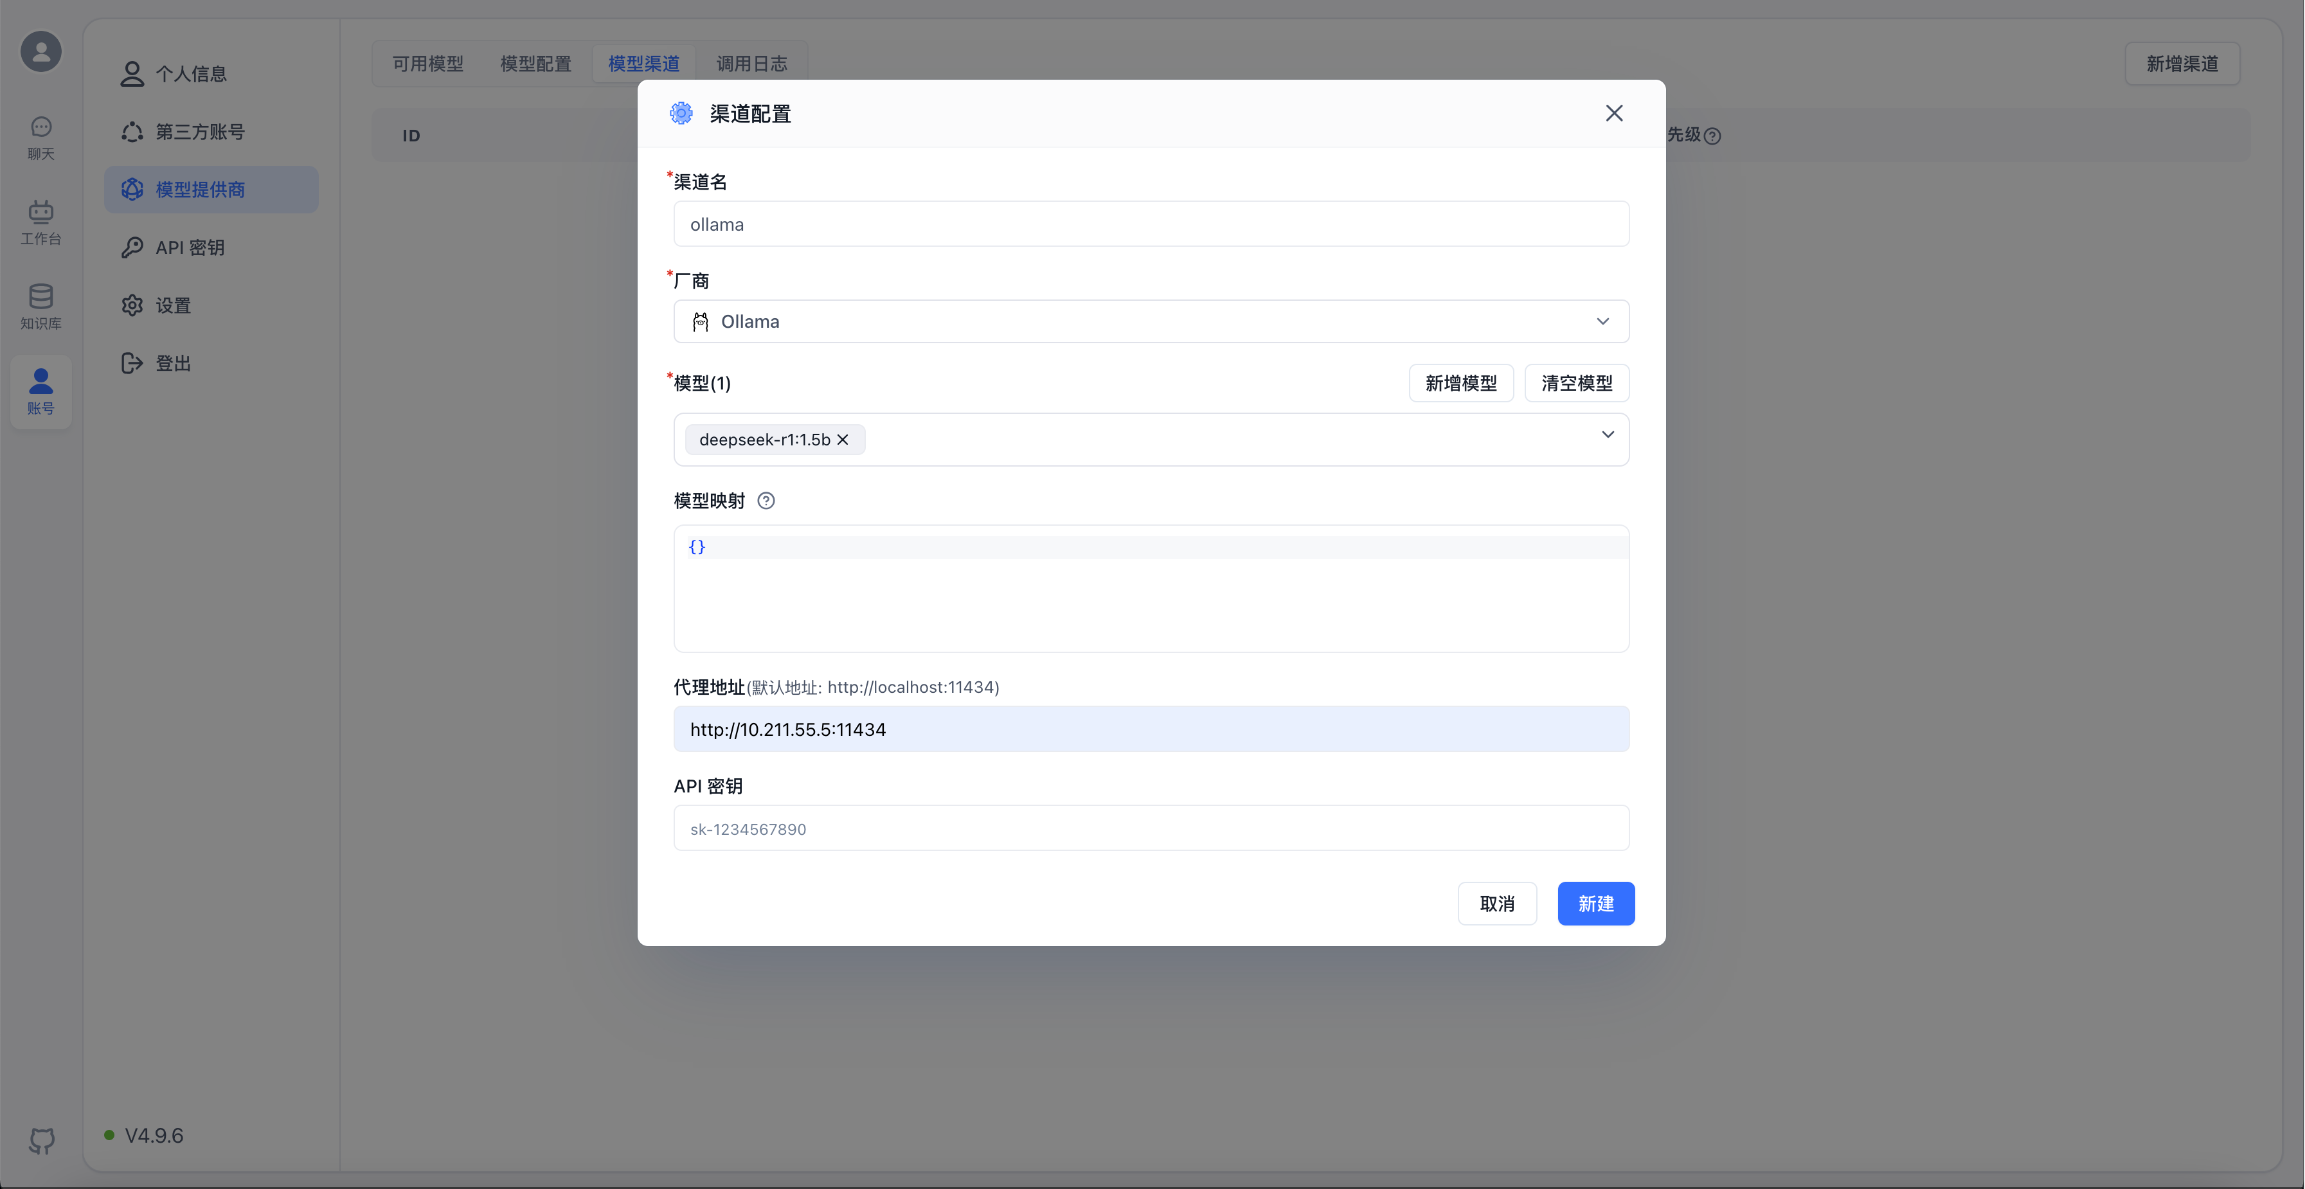The height and width of the screenshot is (1189, 2305).
Task: Click the API 密钥 input field
Action: click(x=1151, y=828)
